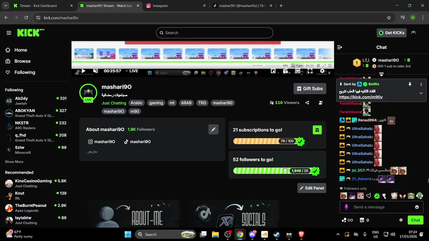The height and width of the screenshot is (241, 429).
Task: Click mashari9O live avatar
Action: click(x=88, y=93)
